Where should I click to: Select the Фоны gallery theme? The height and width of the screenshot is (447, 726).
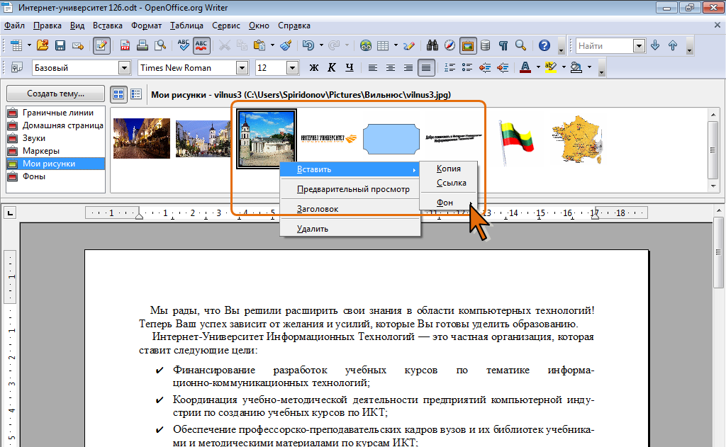[34, 176]
